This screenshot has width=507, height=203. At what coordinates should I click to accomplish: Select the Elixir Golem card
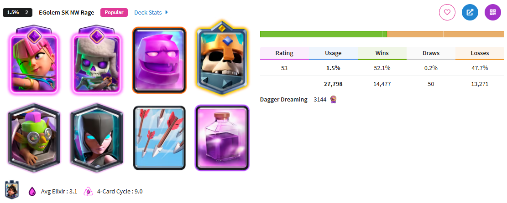[159, 61]
